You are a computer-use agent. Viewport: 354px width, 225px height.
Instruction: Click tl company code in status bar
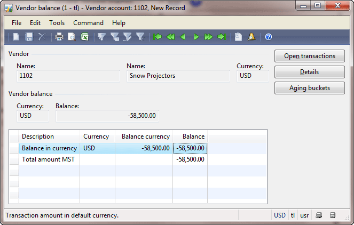pos(293,215)
